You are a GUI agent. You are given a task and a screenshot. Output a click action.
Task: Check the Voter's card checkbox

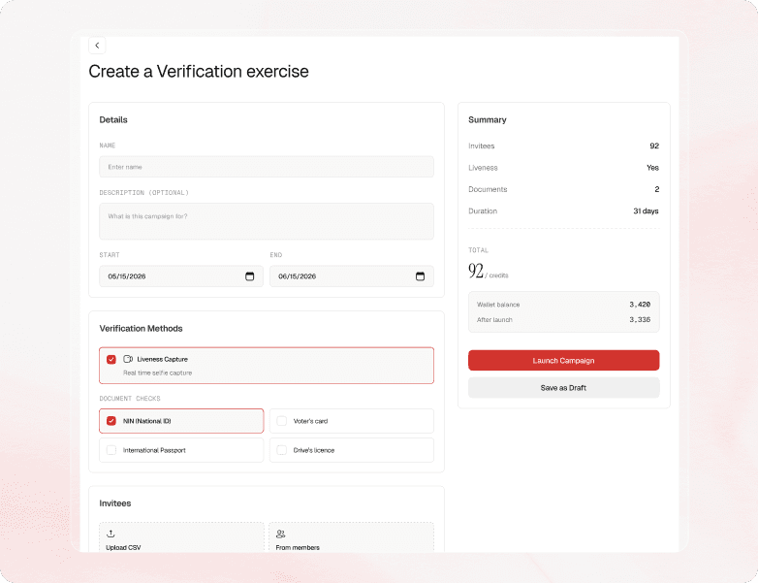pyautogui.click(x=282, y=421)
